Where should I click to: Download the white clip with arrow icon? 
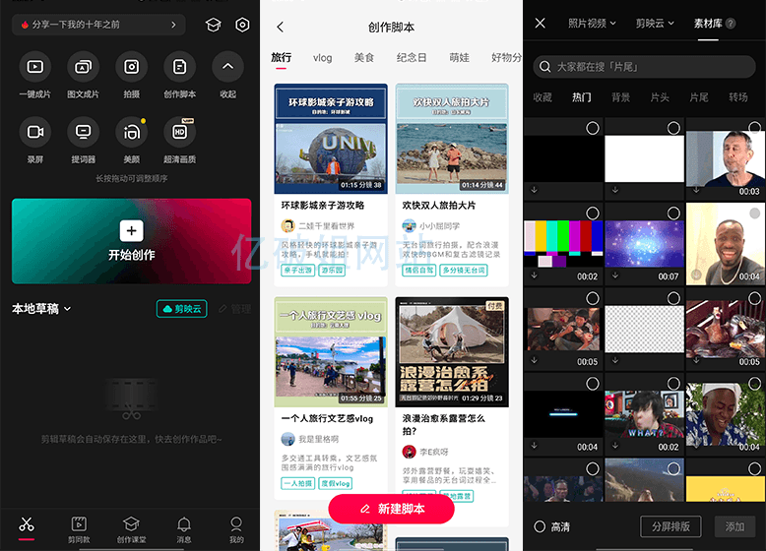click(x=615, y=190)
